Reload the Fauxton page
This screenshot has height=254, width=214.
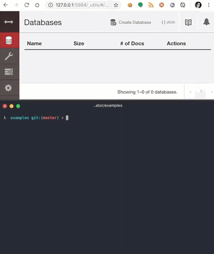click(x=27, y=5)
